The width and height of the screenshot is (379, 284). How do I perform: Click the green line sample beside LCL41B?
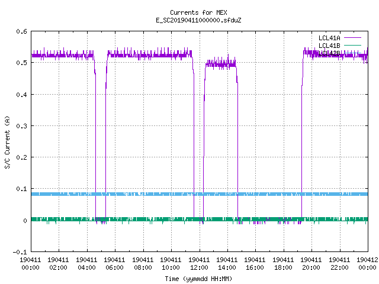pos(352,45)
